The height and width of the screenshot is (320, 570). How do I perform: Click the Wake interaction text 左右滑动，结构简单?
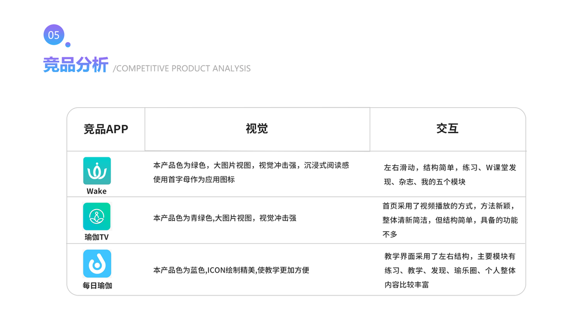450,167
